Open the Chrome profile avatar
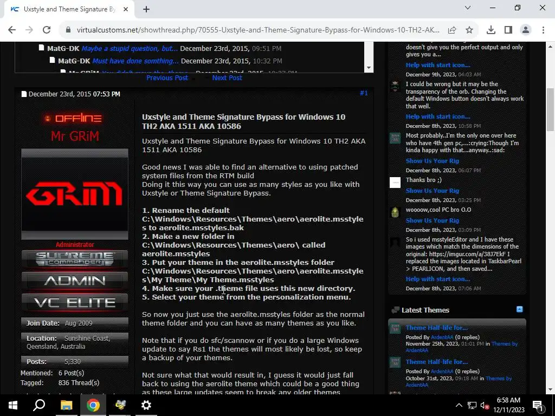 pyautogui.click(x=526, y=30)
